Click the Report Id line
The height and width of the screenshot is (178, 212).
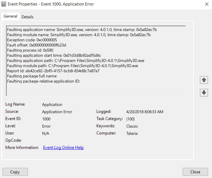click(x=53, y=71)
